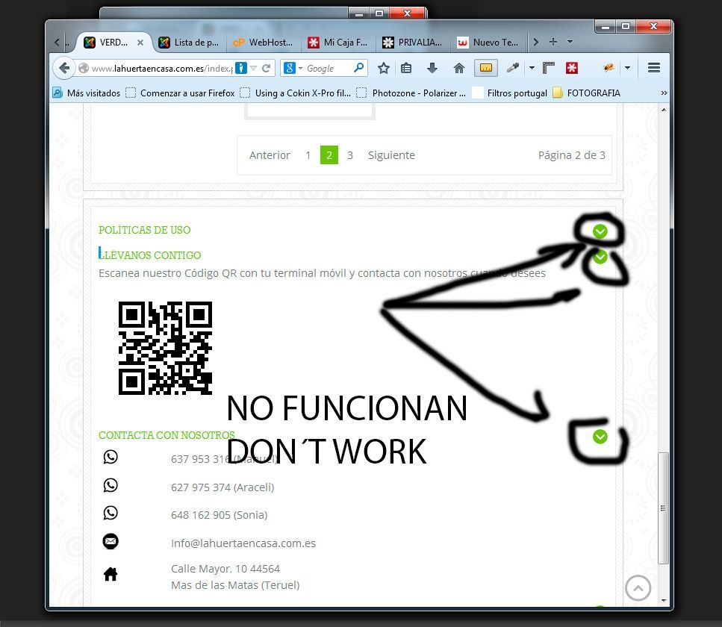This screenshot has width=722, height=627.
Task: Go to the Siguiente page
Action: coord(391,155)
